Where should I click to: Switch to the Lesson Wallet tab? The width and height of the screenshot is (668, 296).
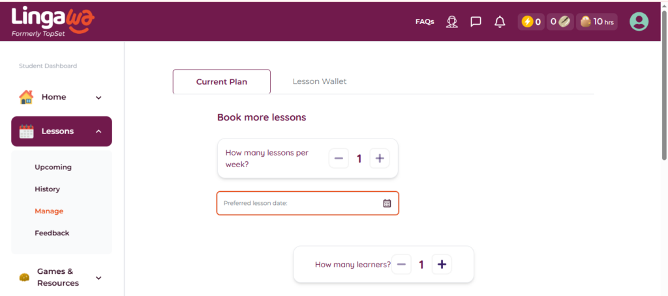click(320, 82)
